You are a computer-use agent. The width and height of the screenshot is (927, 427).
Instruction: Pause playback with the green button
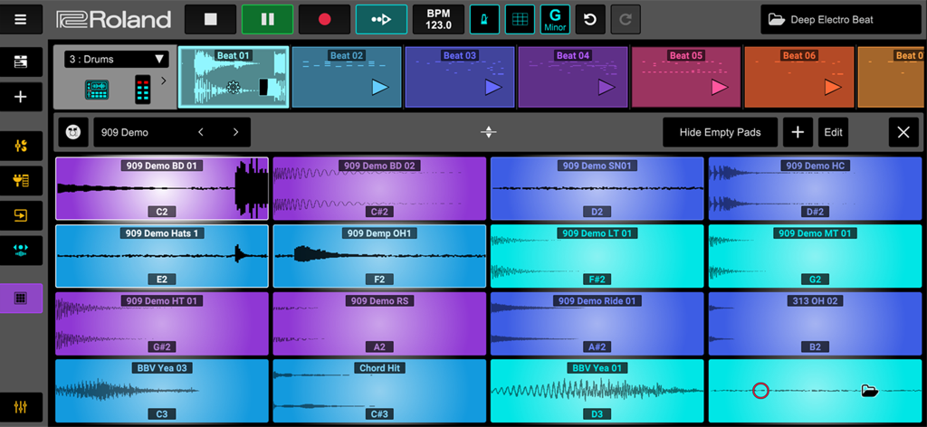coord(267,20)
